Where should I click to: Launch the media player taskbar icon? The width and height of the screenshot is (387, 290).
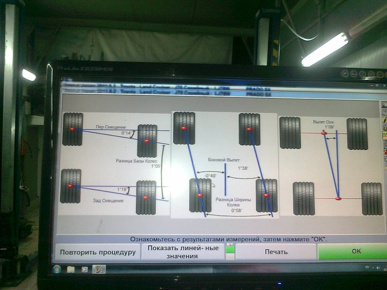(x=84, y=269)
